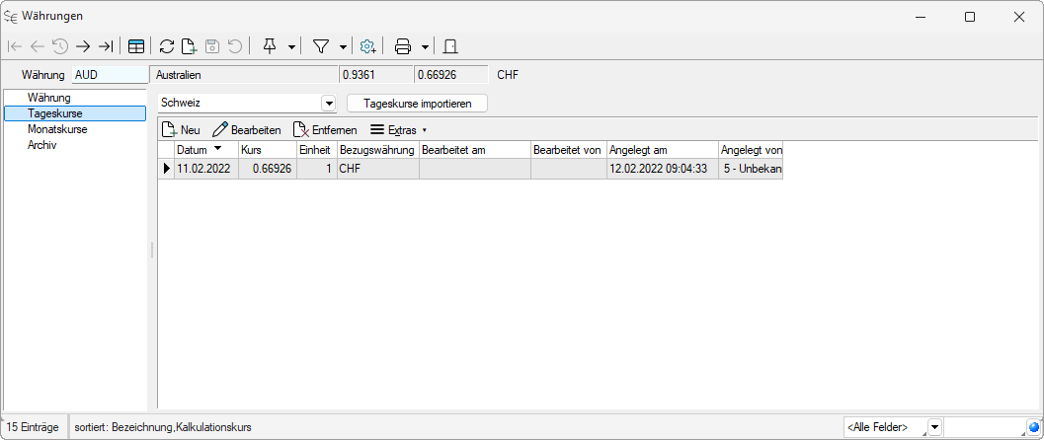This screenshot has width=1044, height=440.
Task: Click the refresh icon in toolbar
Action: click(167, 46)
